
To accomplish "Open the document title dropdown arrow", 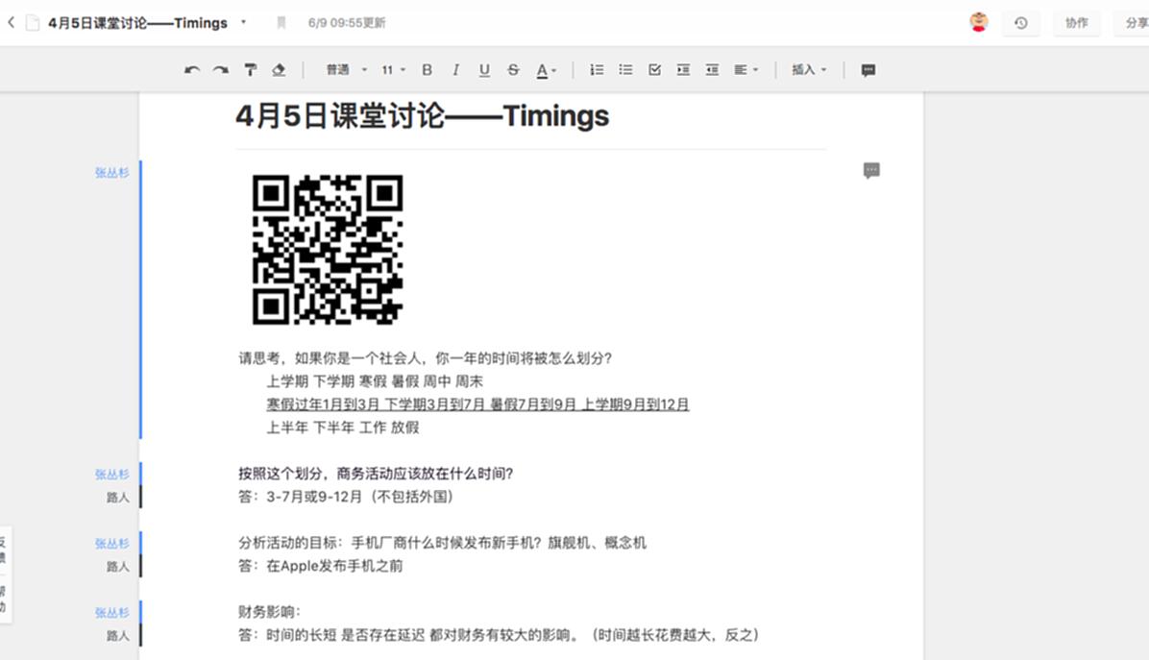I will 243,22.
